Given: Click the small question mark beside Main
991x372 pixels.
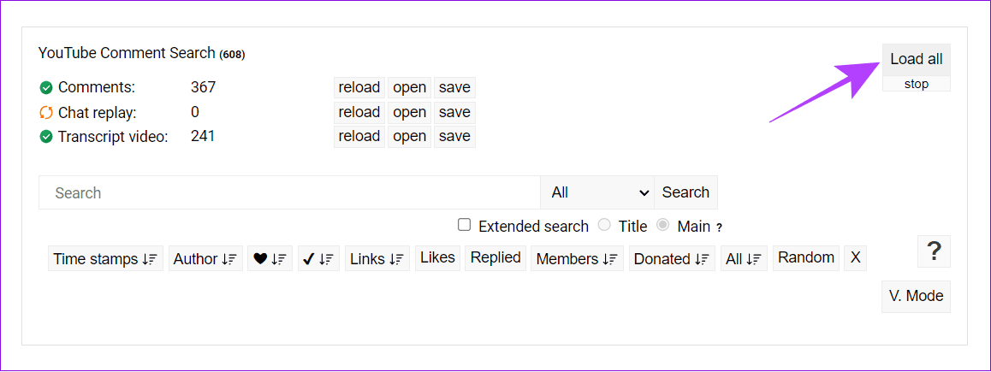Looking at the screenshot, I should 719,227.
